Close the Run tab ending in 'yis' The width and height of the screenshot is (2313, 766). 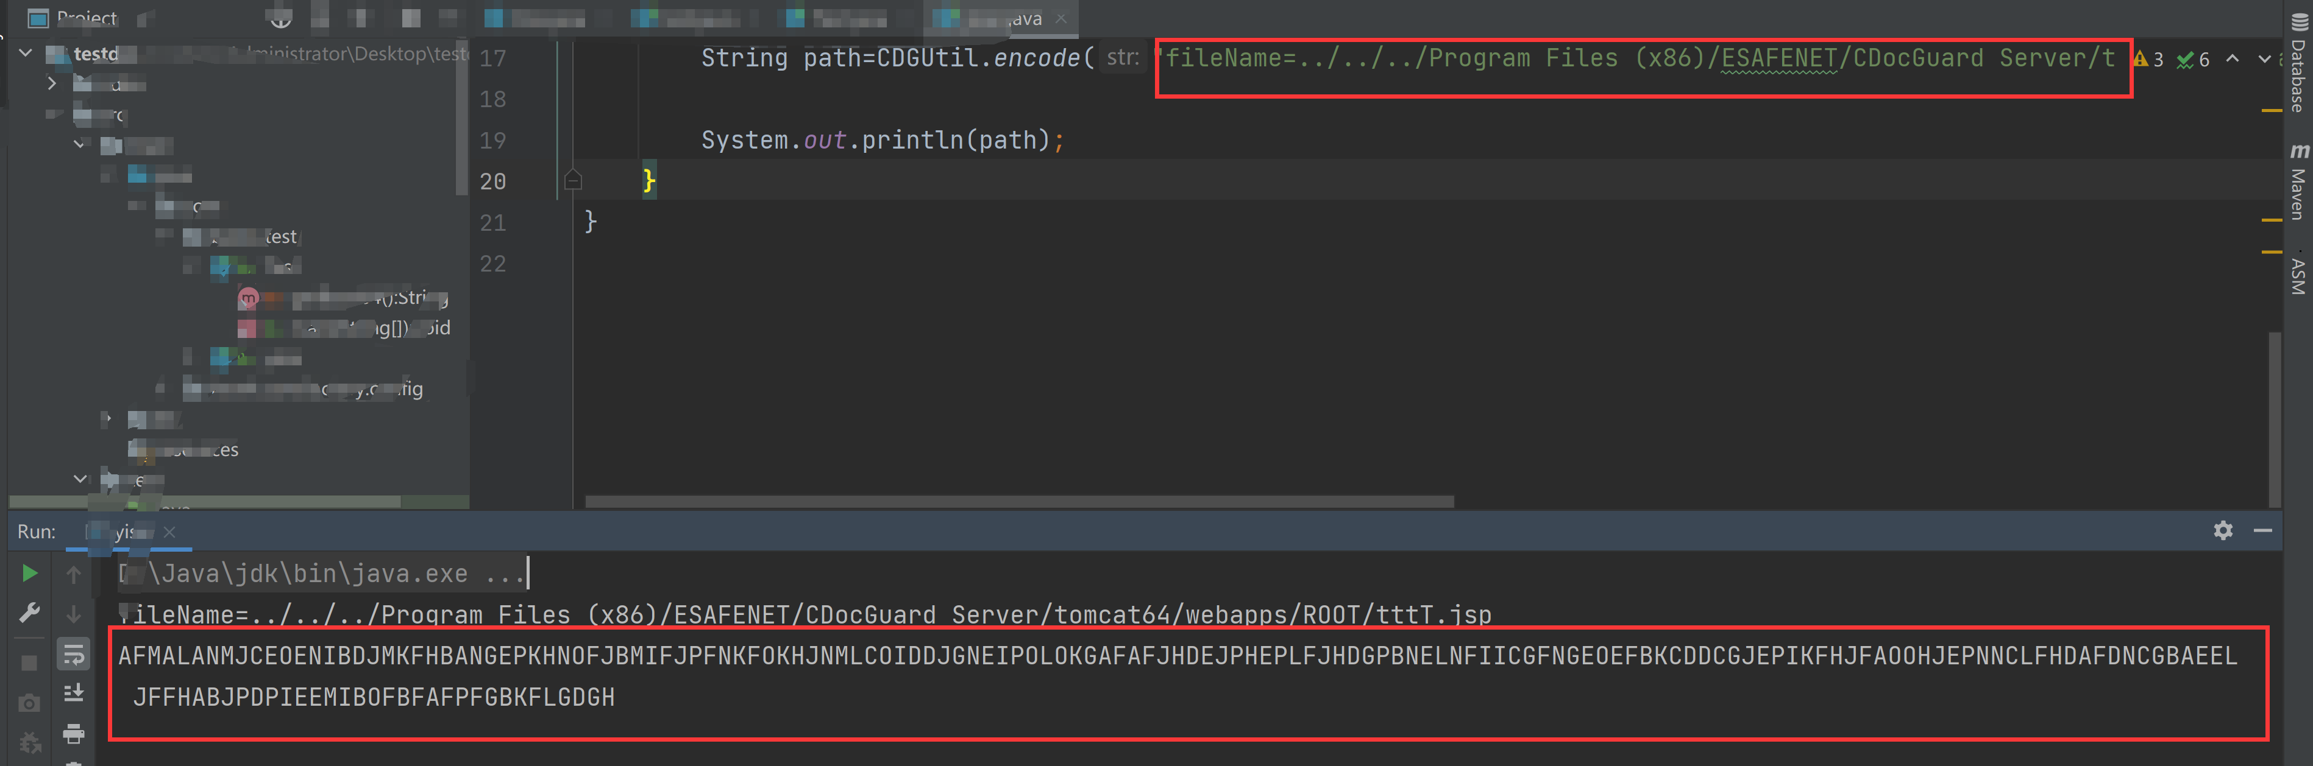169,532
